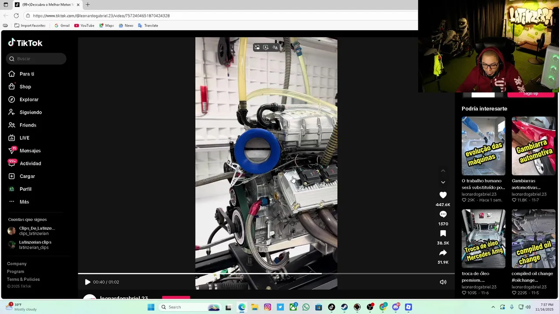Screen dimensions: 559x314
Task: Open the News bookmark
Action: pyautogui.click(x=126, y=26)
